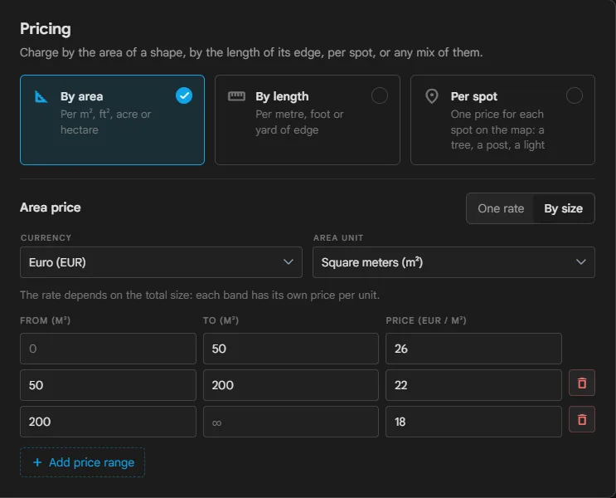
Task: Click 'One price for each spot' description text
Action: tap(497, 129)
